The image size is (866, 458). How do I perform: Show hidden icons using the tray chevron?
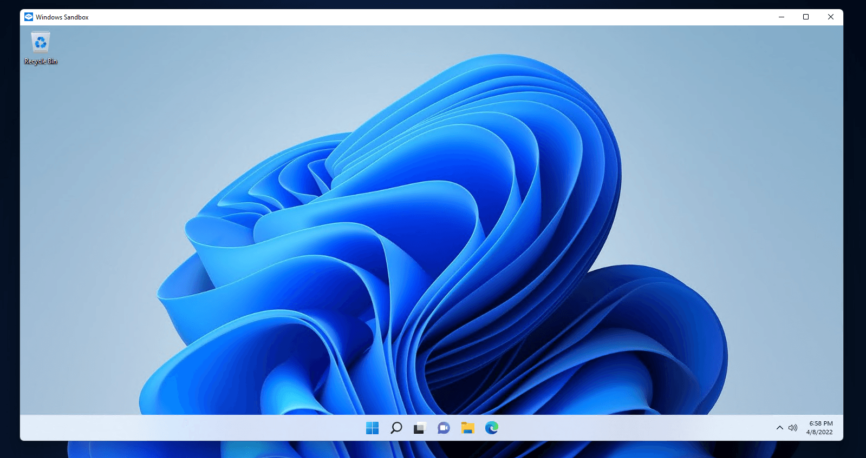tap(780, 428)
